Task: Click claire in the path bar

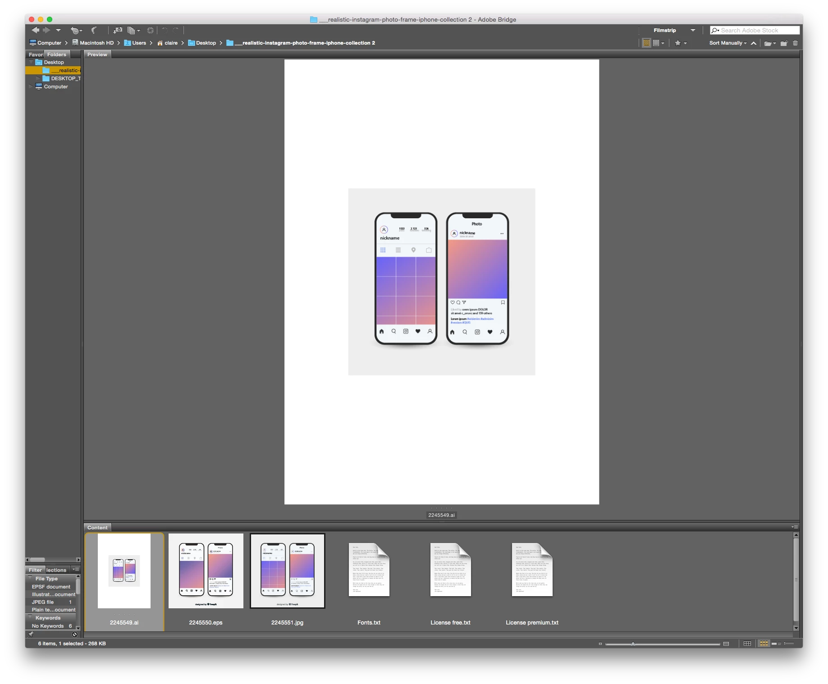Action: click(167, 43)
